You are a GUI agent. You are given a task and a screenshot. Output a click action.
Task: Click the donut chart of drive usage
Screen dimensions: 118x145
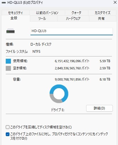[x=59, y=94]
